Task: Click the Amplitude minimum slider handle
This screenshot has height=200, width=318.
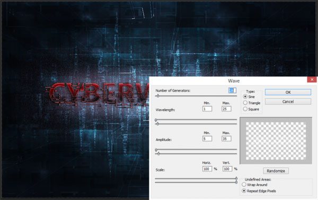Action: pyautogui.click(x=156, y=150)
